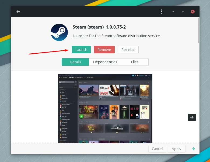Open the three-dot options menu
Image resolution: width=210 pixels, height=162 pixels.
point(162,12)
